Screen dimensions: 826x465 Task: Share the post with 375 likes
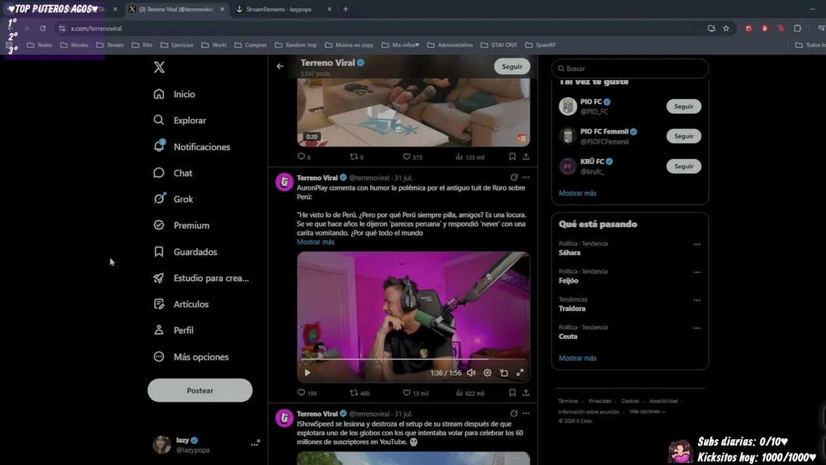point(526,156)
